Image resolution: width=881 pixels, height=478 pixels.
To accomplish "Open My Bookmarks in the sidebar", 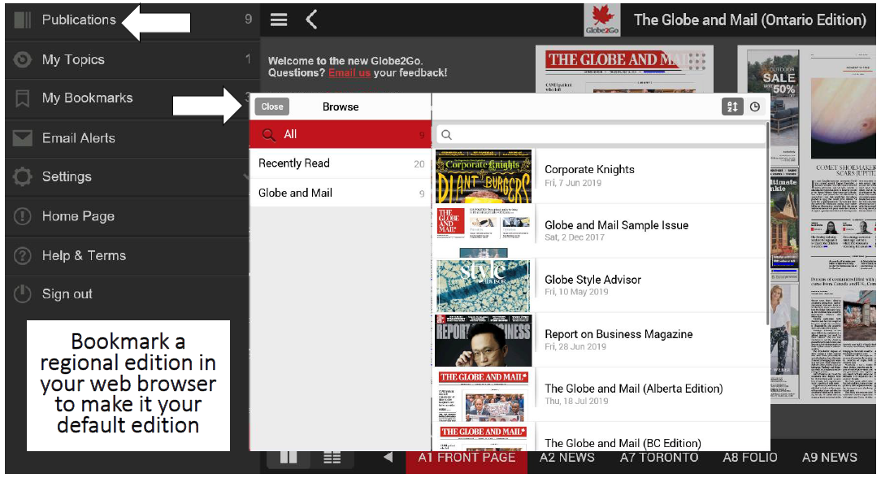I will 87,98.
